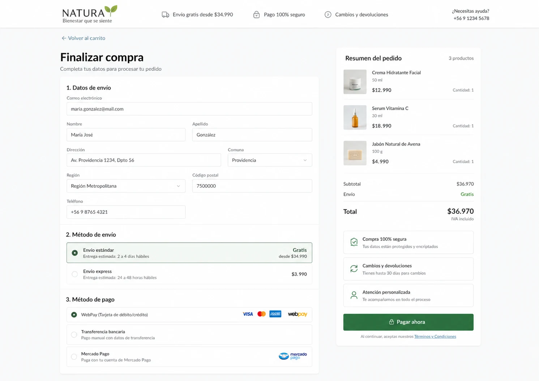The height and width of the screenshot is (381, 539).
Task: Click the Resumen del pedido heading
Action: tap(373, 58)
